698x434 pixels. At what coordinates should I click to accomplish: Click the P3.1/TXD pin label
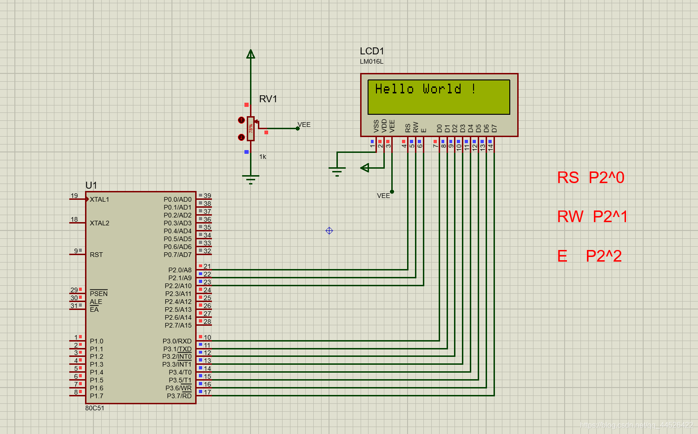click(177, 349)
